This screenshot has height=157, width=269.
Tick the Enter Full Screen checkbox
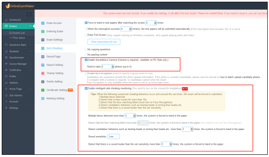[x=86, y=35]
